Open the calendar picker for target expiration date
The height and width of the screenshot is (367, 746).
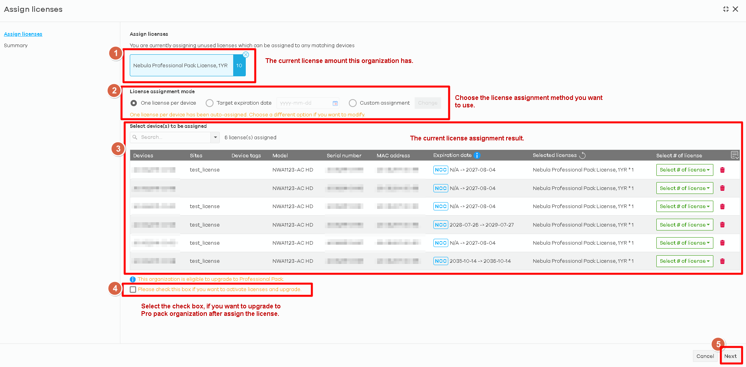335,103
